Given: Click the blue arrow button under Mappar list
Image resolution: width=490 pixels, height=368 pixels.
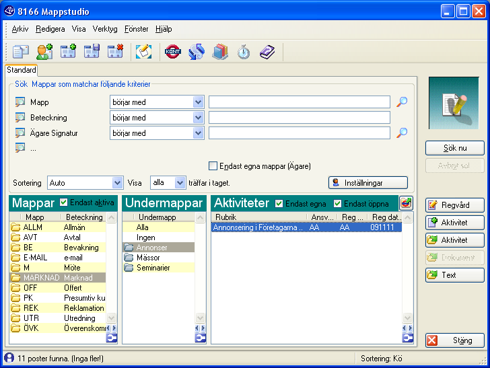Looking at the screenshot, I should pos(112,338).
